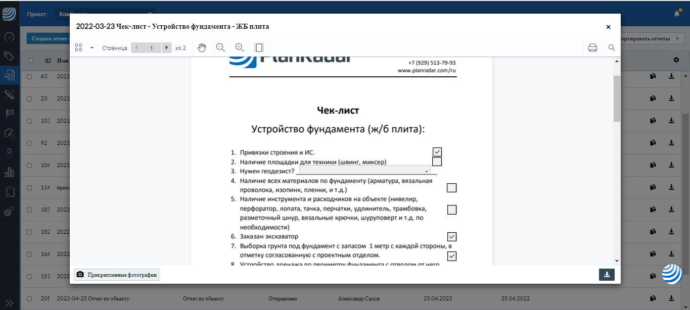Open the reports sidebar icon
Viewport: 690px width, 310px height.
tap(9, 75)
